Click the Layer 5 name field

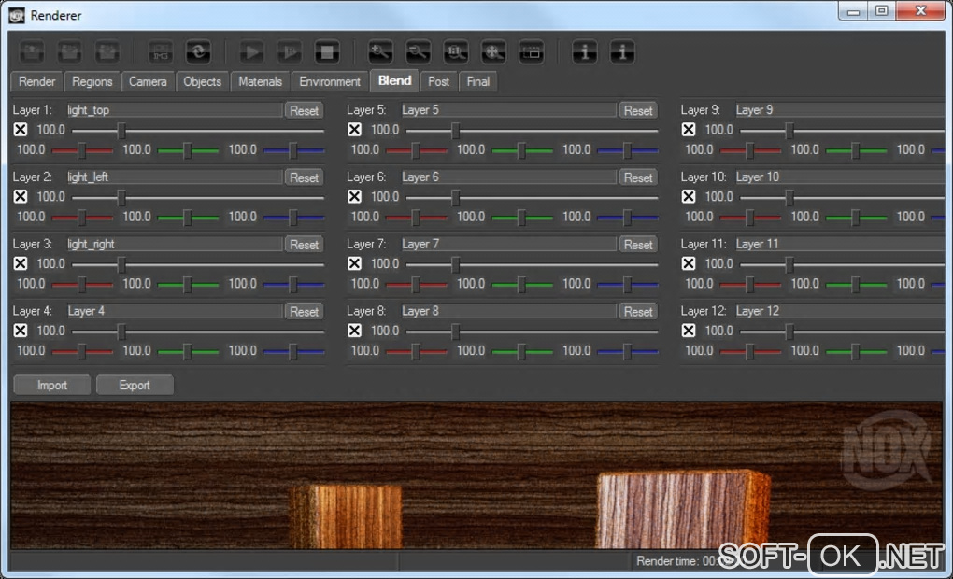point(508,110)
